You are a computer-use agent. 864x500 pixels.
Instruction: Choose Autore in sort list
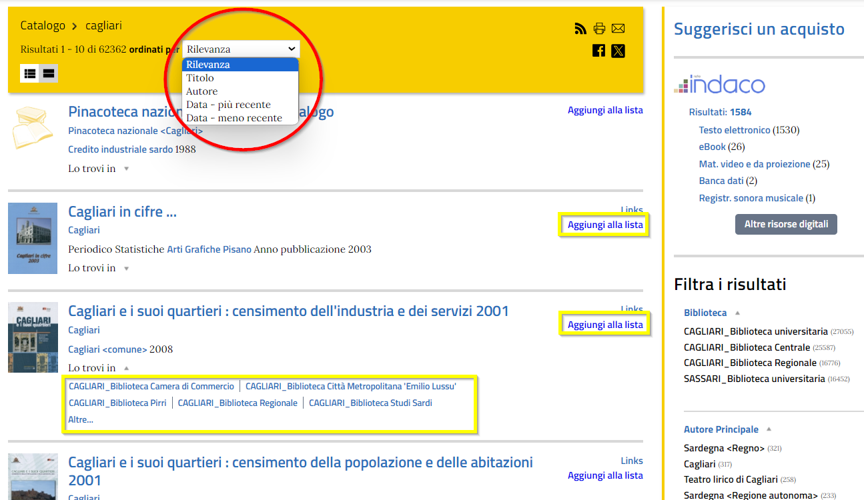click(201, 91)
